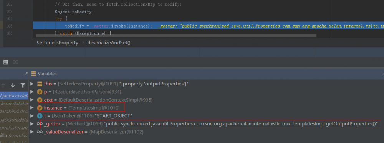This screenshot has height=143, width=384.
Task: Click the 'Object toModify;' code line
Action: pos(74,12)
